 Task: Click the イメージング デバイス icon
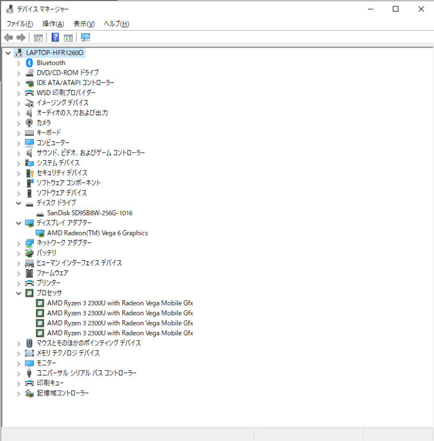coord(29,103)
